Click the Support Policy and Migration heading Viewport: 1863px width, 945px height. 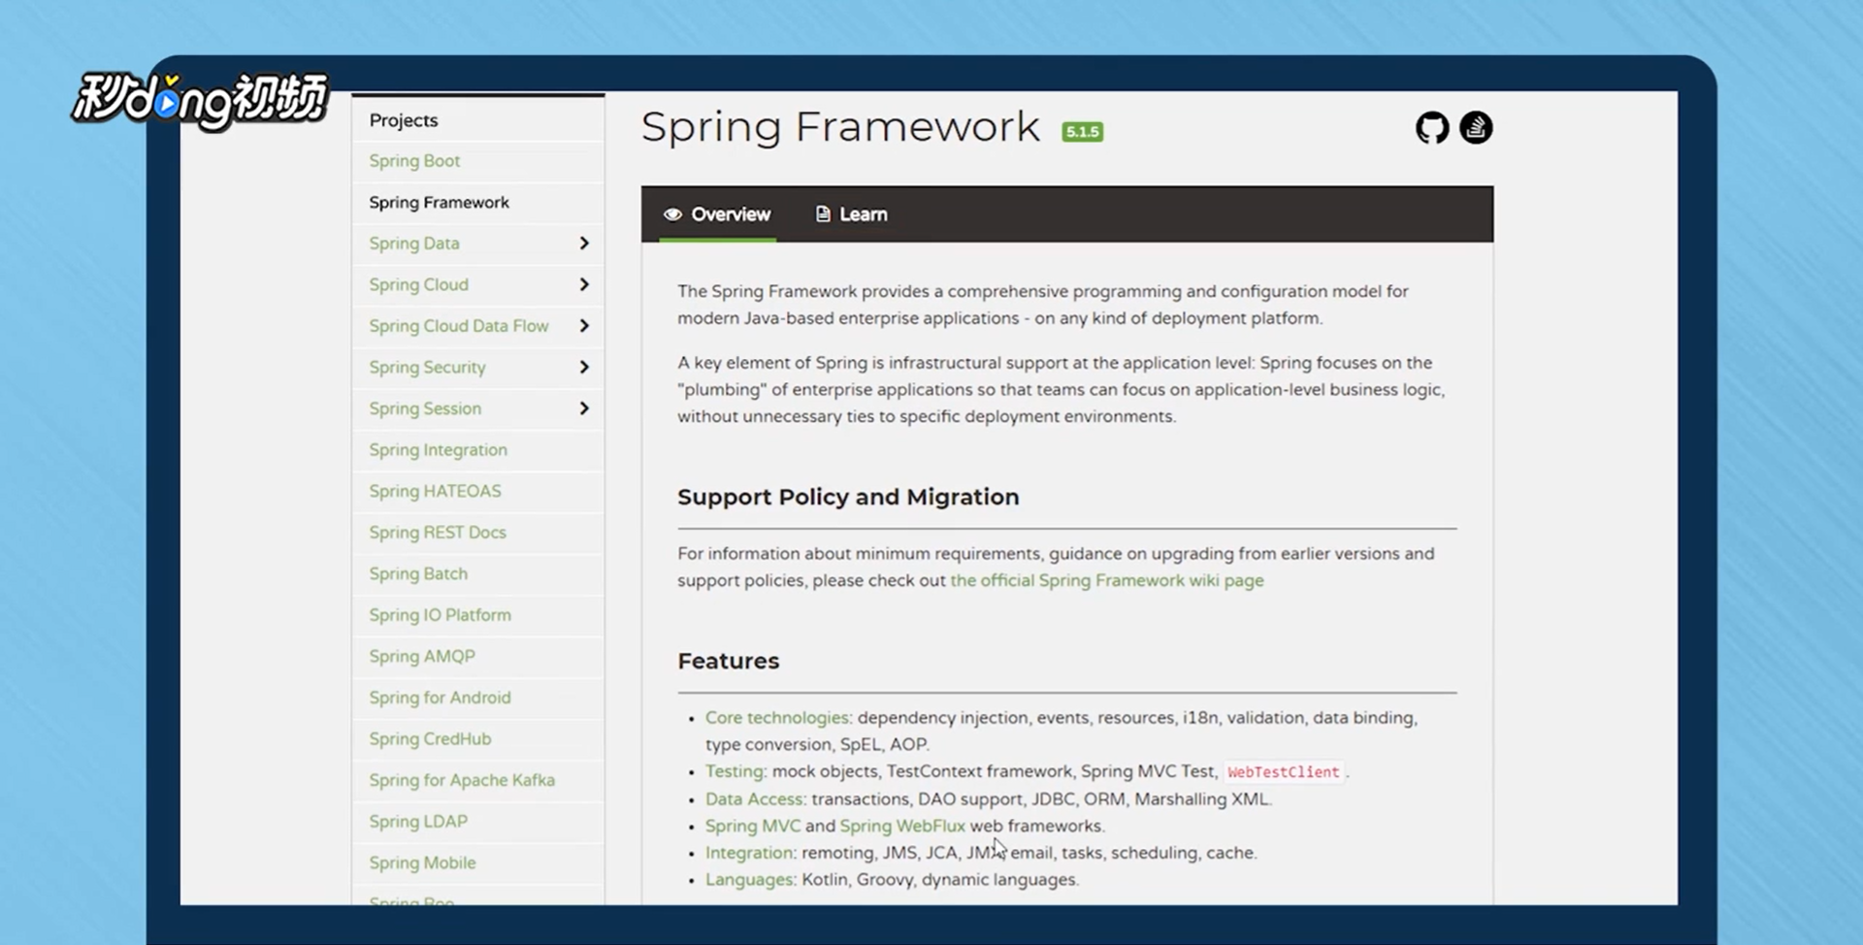[x=848, y=497]
